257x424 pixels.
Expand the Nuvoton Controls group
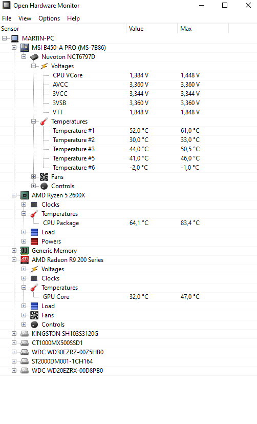click(33, 186)
